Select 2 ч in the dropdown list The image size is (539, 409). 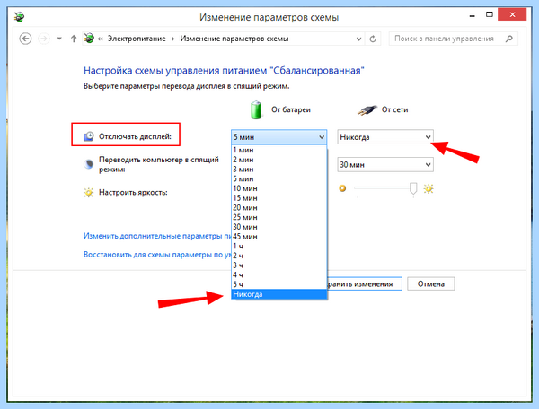click(x=278, y=256)
